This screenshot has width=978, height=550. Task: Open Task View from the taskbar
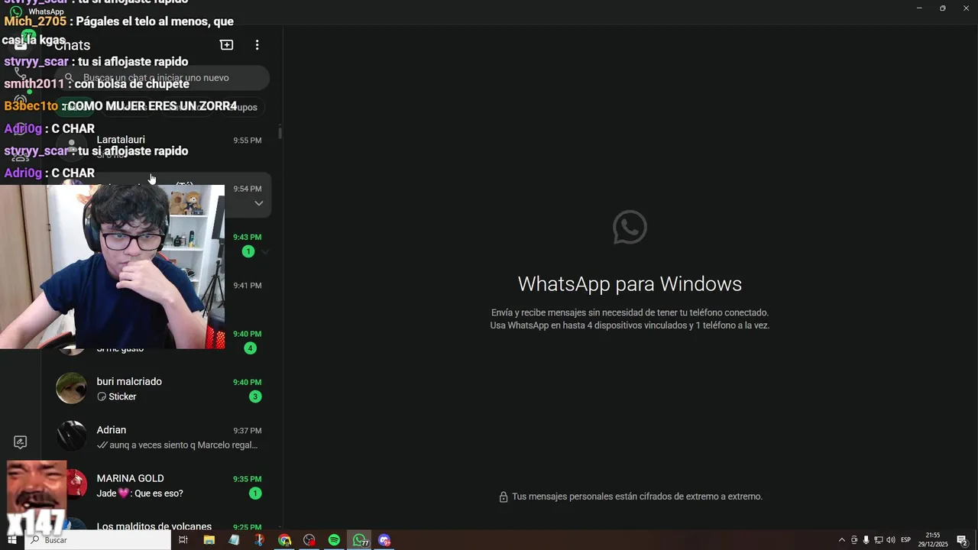click(183, 540)
